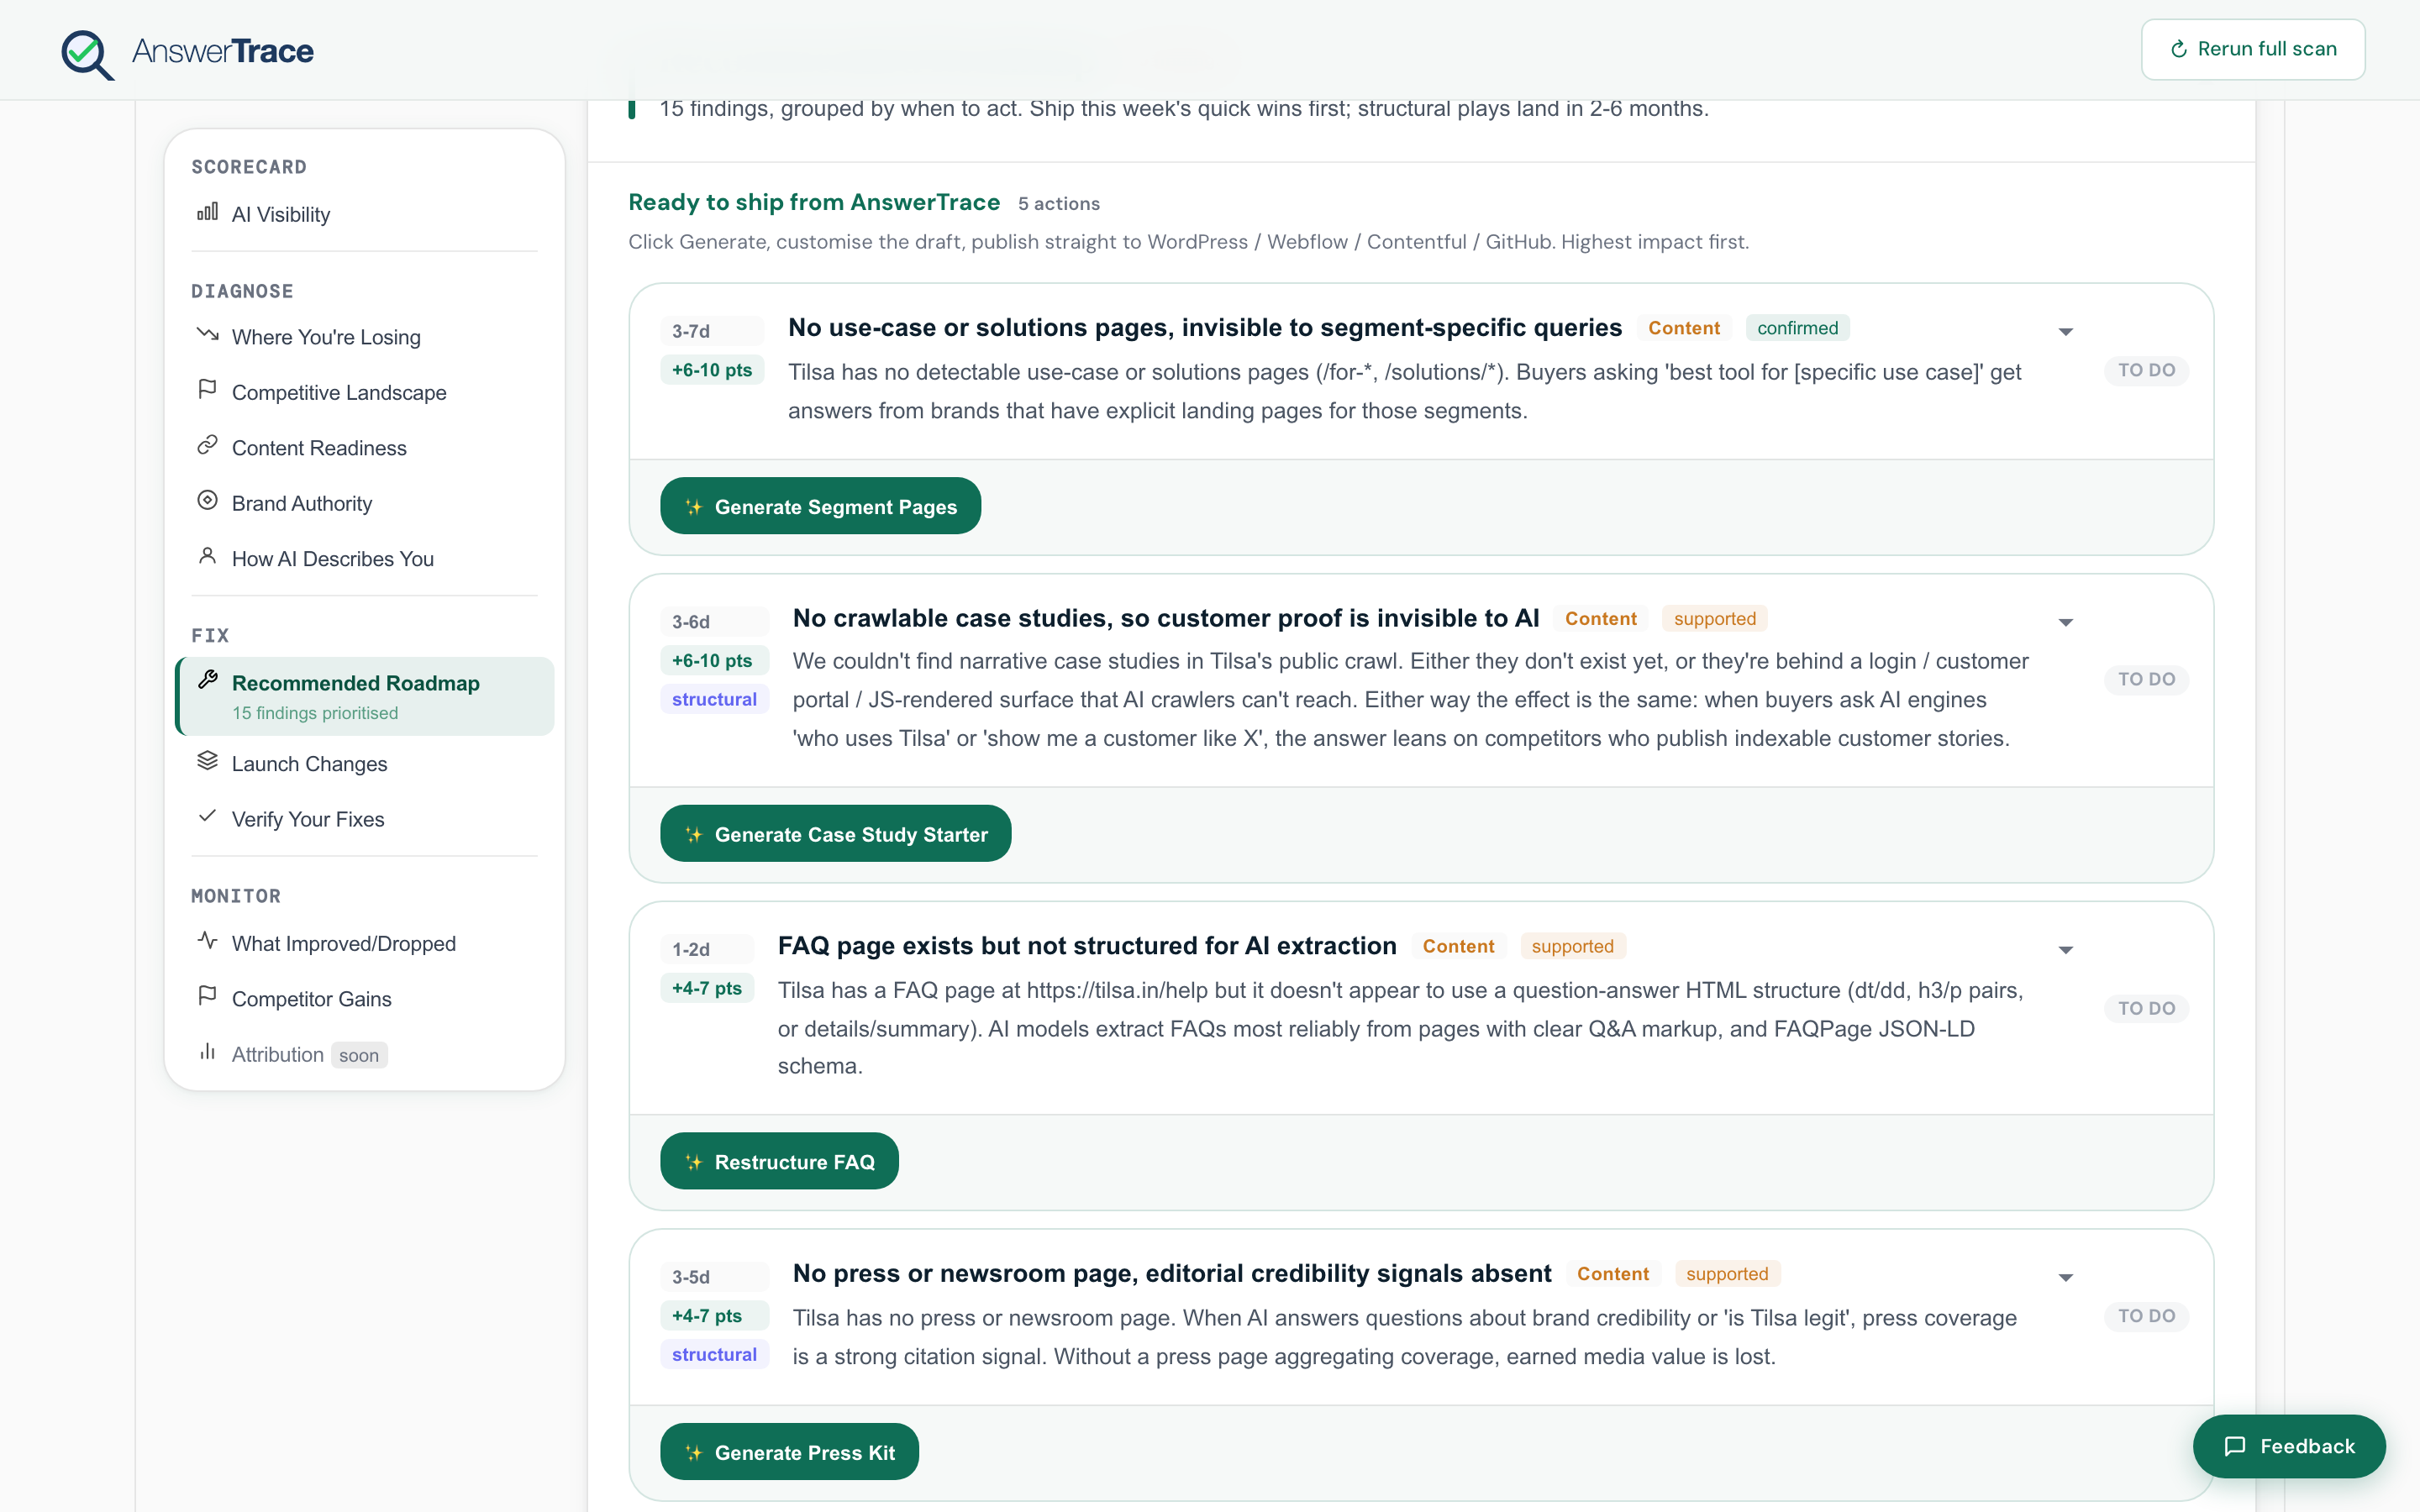This screenshot has height=1512, width=2420.
Task: Click sparkle icon on Generate Segment Pages
Action: (x=694, y=507)
